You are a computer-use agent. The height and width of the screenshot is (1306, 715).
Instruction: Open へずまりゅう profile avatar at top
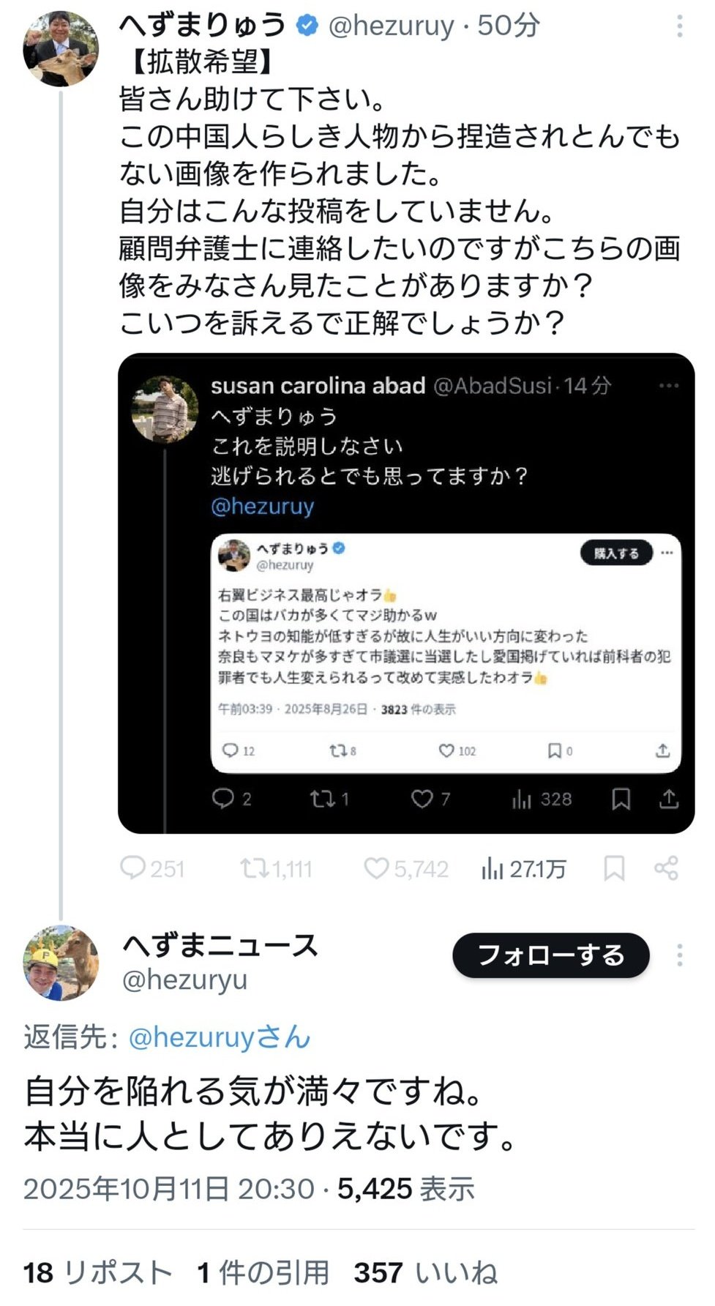click(60, 49)
